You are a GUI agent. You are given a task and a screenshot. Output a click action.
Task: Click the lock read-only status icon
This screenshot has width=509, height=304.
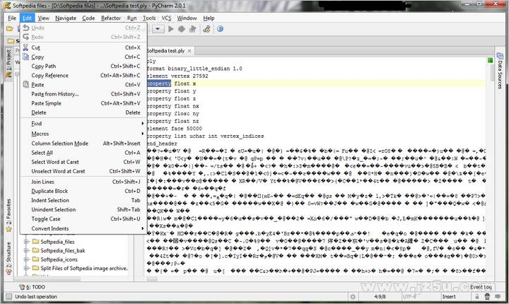click(x=477, y=296)
